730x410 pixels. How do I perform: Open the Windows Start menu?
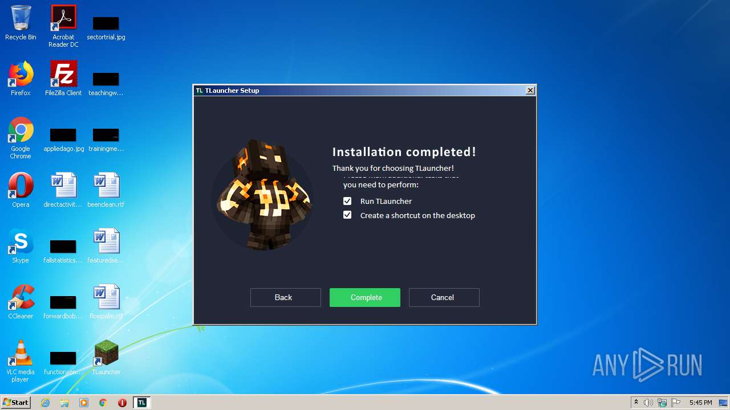(x=15, y=403)
